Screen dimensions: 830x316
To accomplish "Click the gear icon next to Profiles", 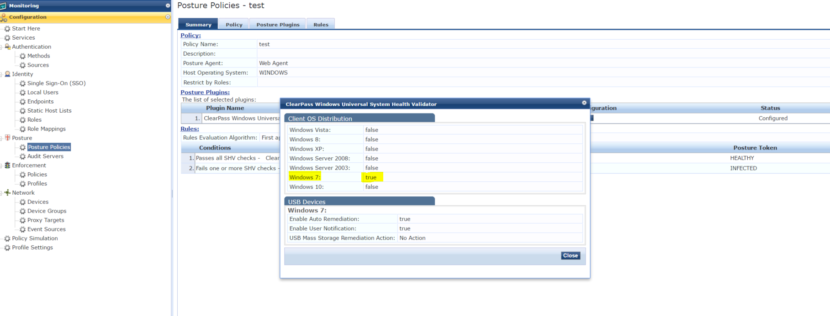I will click(22, 184).
